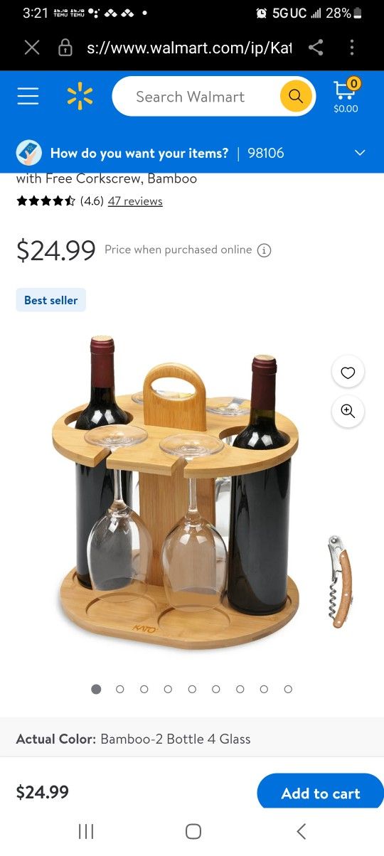Tap the Android back navigation arrow

click(301, 831)
